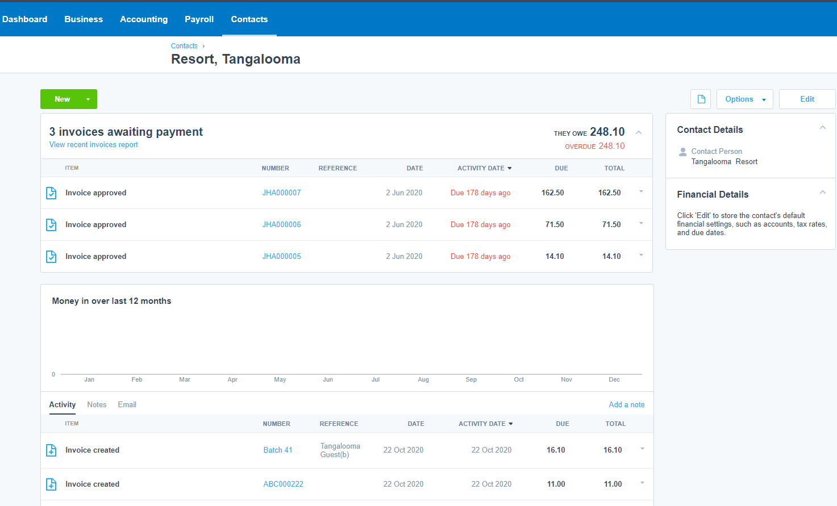This screenshot has width=837, height=506.
Task: Open row menu arrow for Batch 41 invoice
Action: coord(642,449)
